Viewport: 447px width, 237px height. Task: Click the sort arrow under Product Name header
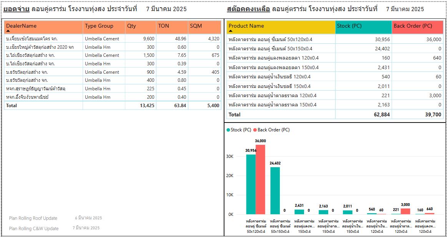pyautogui.click(x=231, y=31)
